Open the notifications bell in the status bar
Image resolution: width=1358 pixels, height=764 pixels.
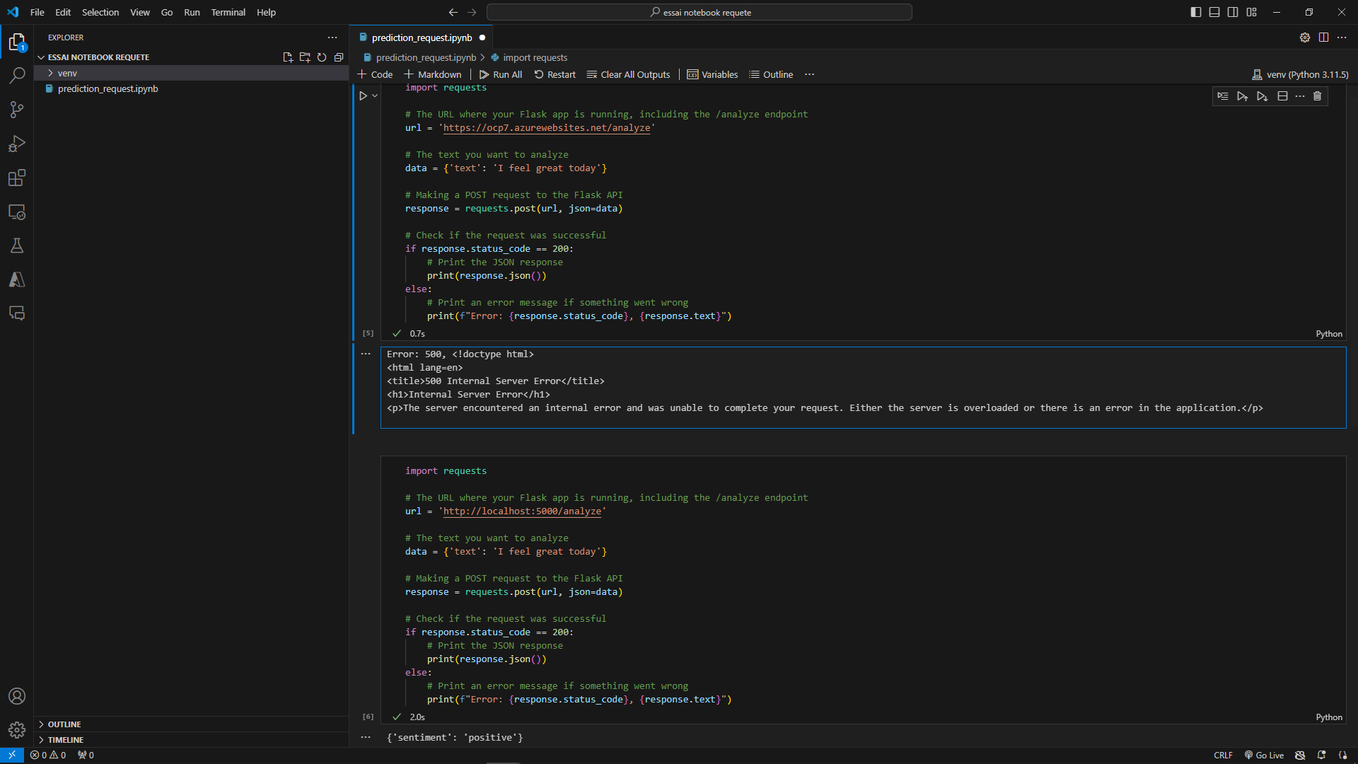click(x=1321, y=755)
